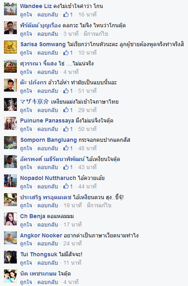Reply to Tui Thongsuk's comment
Viewport: 188px width, 286px height.
coord(48,263)
